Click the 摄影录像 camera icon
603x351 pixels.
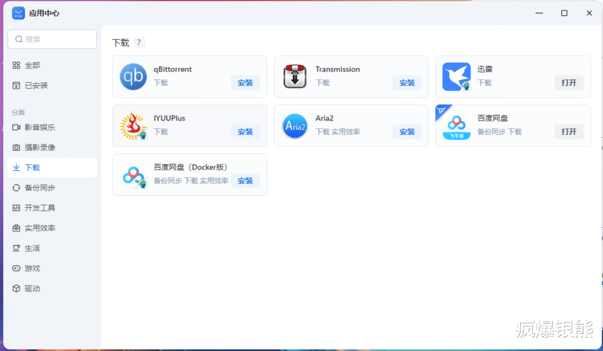[16, 147]
